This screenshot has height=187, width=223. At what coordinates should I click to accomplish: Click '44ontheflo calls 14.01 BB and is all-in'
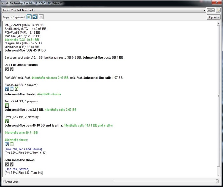coord(88,125)
